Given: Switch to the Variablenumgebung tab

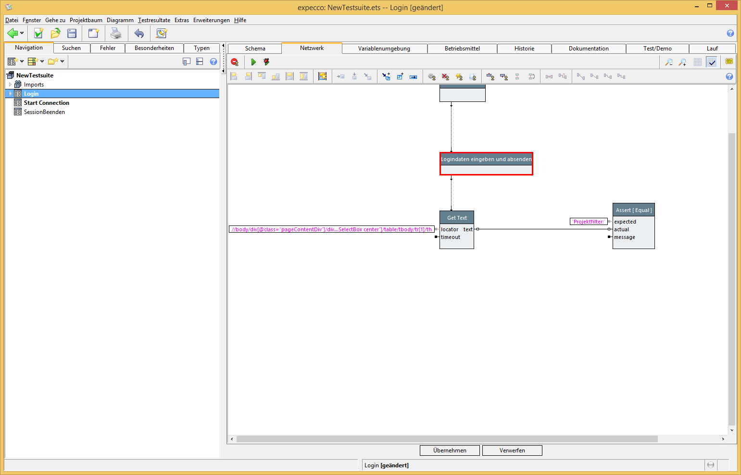Looking at the screenshot, I should coord(384,49).
